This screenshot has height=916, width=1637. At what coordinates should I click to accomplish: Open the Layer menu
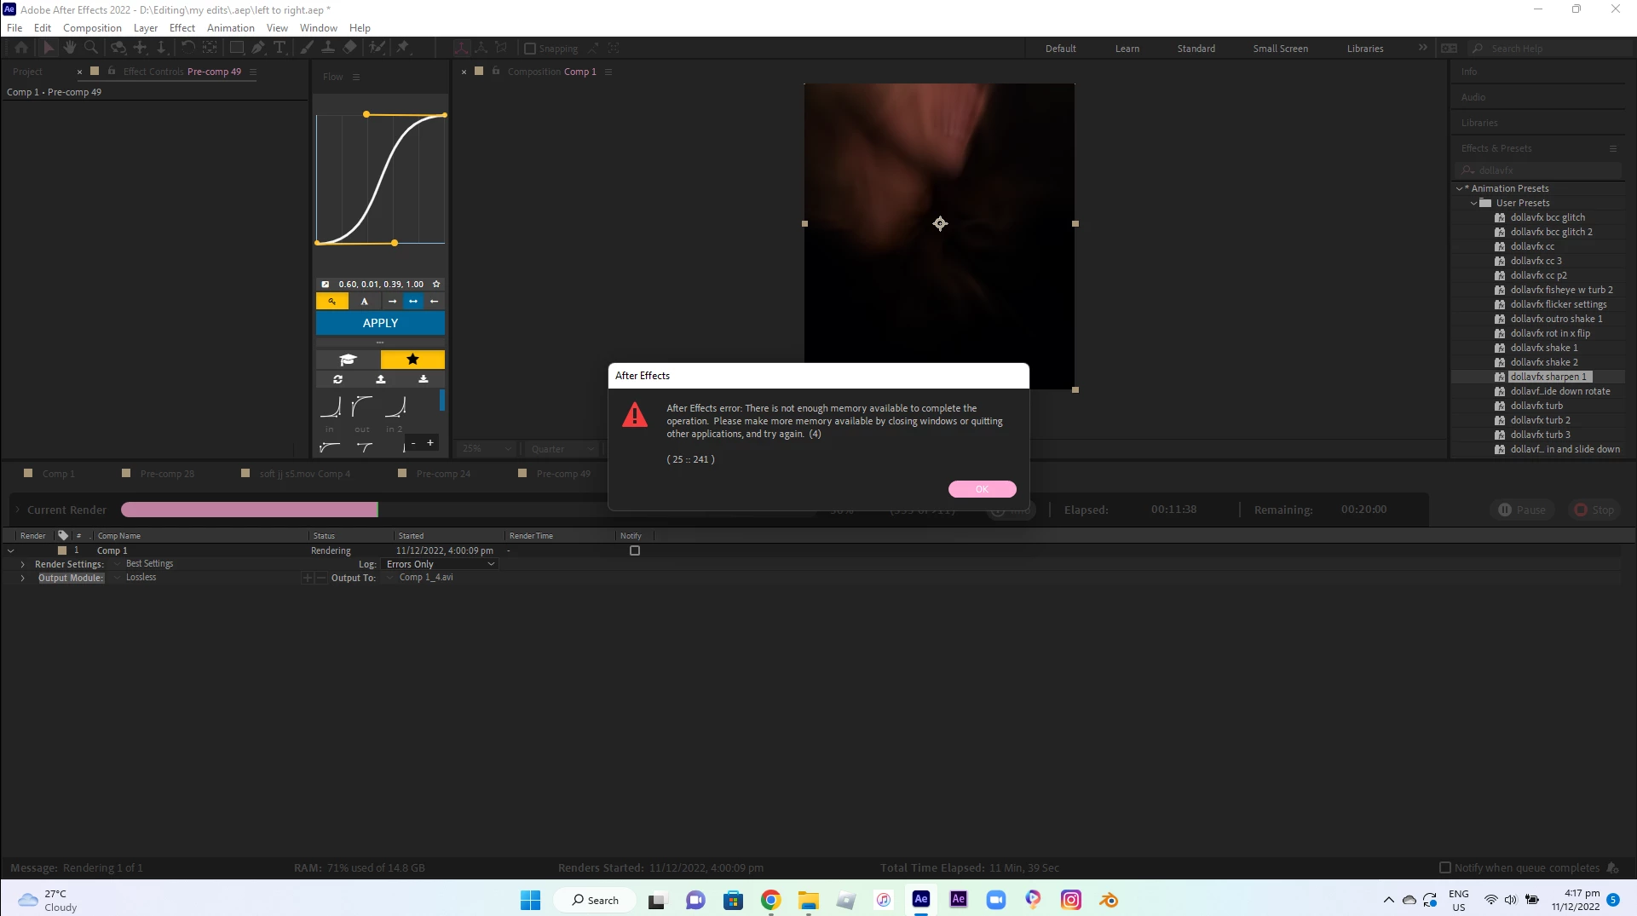[x=146, y=27]
